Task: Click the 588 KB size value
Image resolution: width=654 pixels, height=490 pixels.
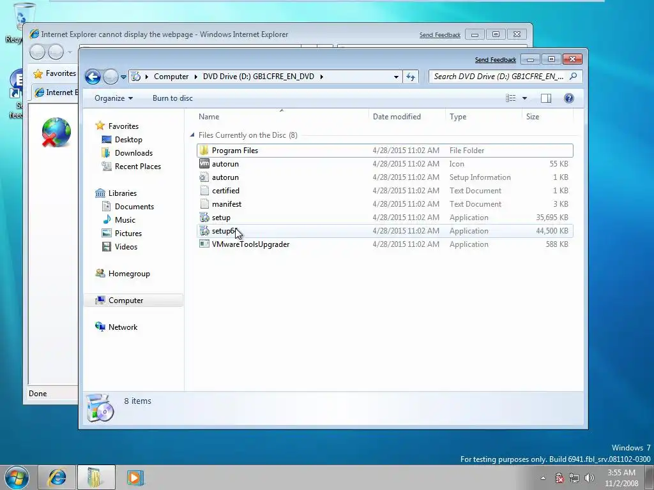Action: (557, 244)
